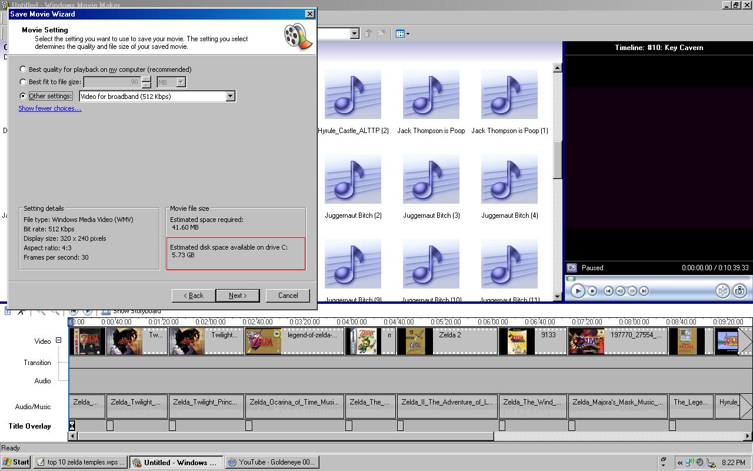Click Next to continue saving the movie
Viewport: 753px width, 471px height.
click(237, 296)
